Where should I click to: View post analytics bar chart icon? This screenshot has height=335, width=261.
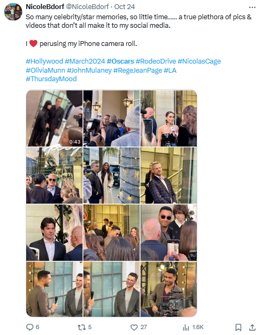(x=186, y=328)
